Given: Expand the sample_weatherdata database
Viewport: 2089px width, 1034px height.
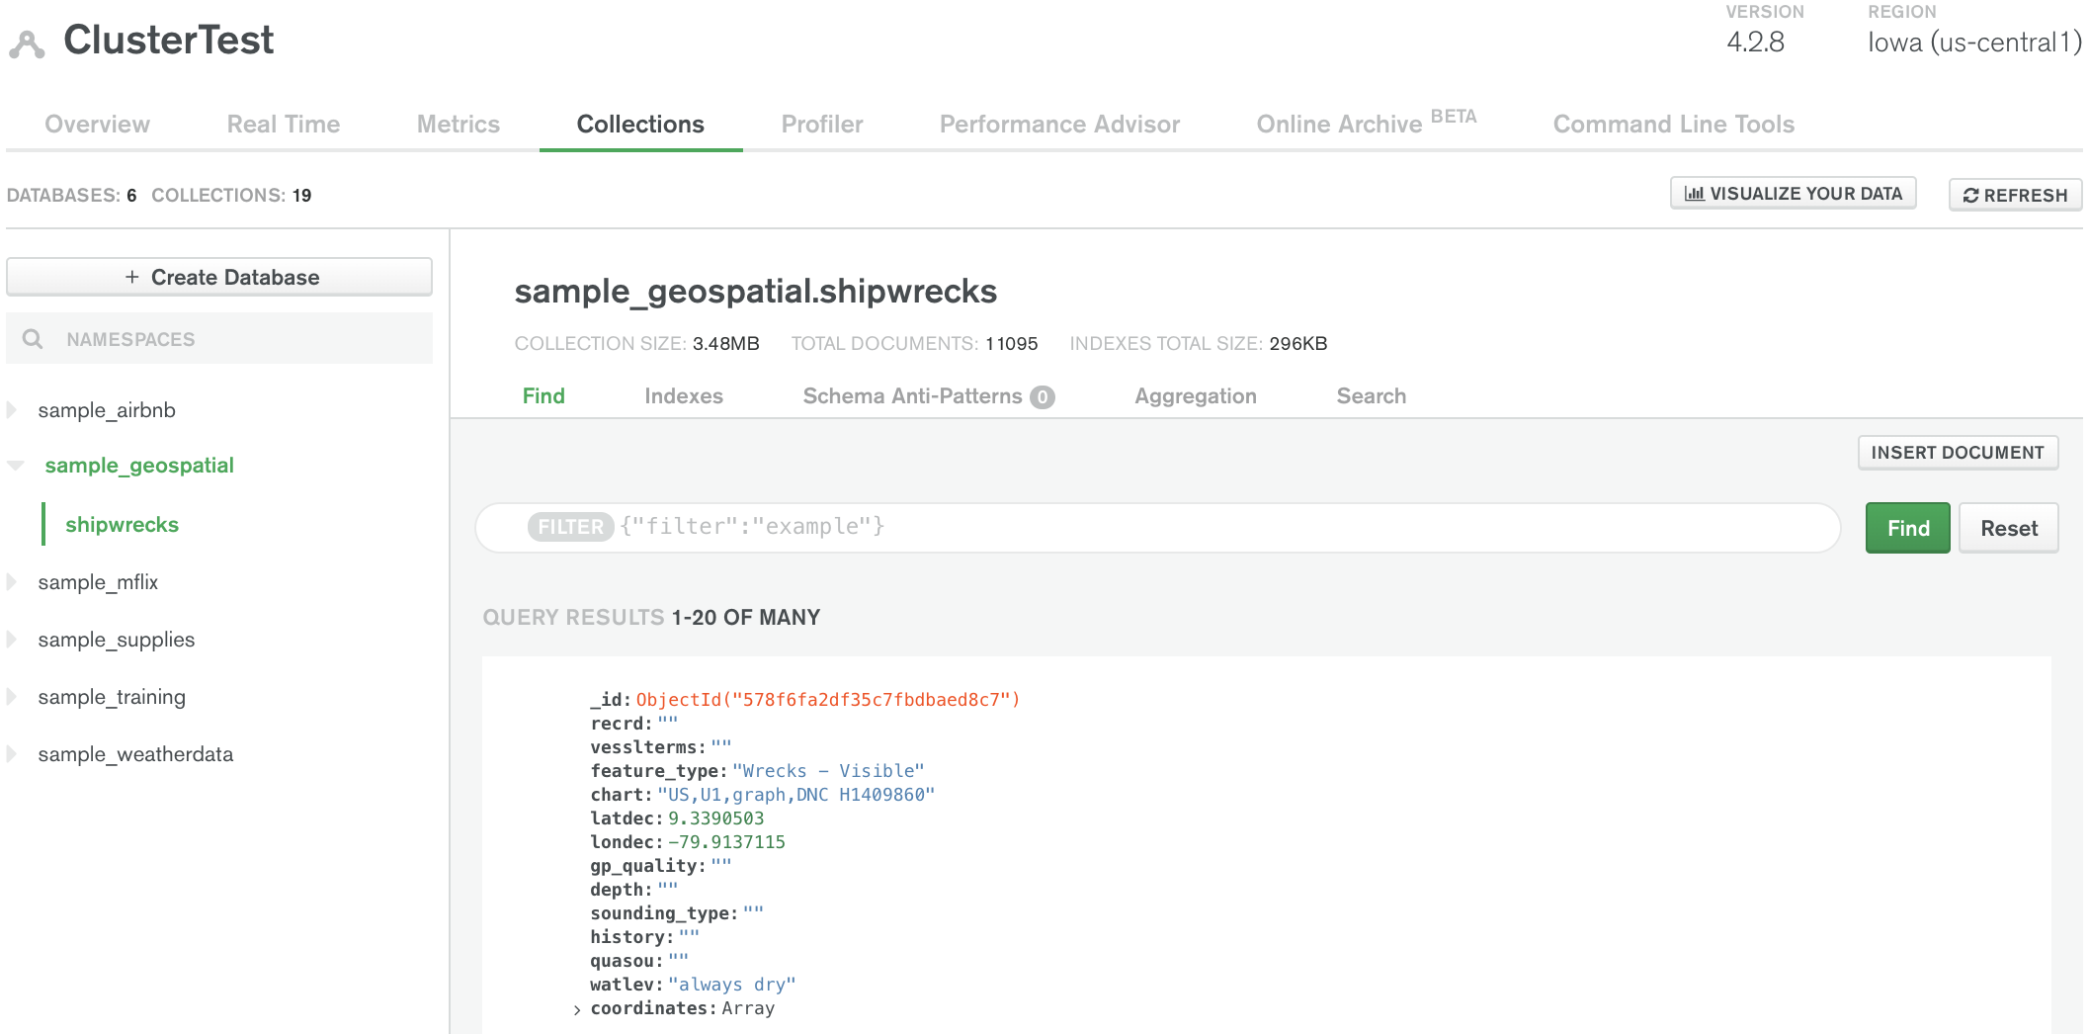Looking at the screenshot, I should pos(11,753).
